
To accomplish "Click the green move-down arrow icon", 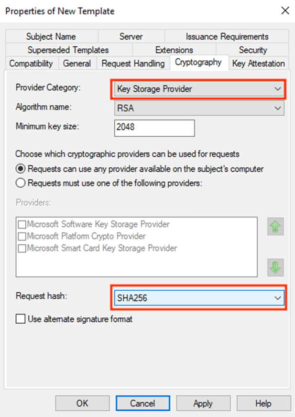I will [x=275, y=267].
